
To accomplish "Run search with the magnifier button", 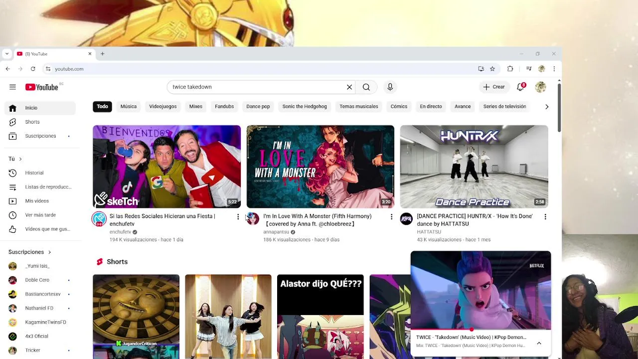I will point(366,87).
